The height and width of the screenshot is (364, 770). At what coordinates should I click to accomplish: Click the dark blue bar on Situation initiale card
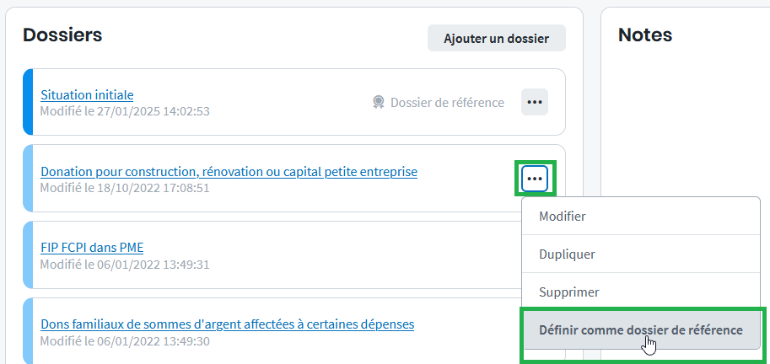click(x=28, y=102)
